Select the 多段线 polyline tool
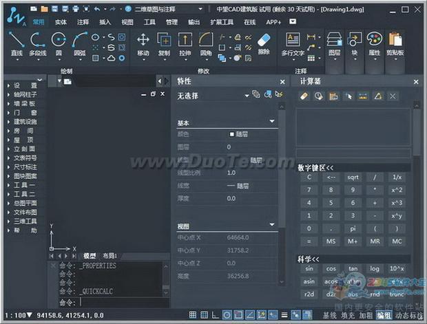Screen dimensions: 427x324 [x=37, y=43]
